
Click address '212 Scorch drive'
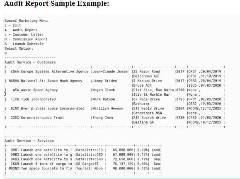click(x=150, y=118)
